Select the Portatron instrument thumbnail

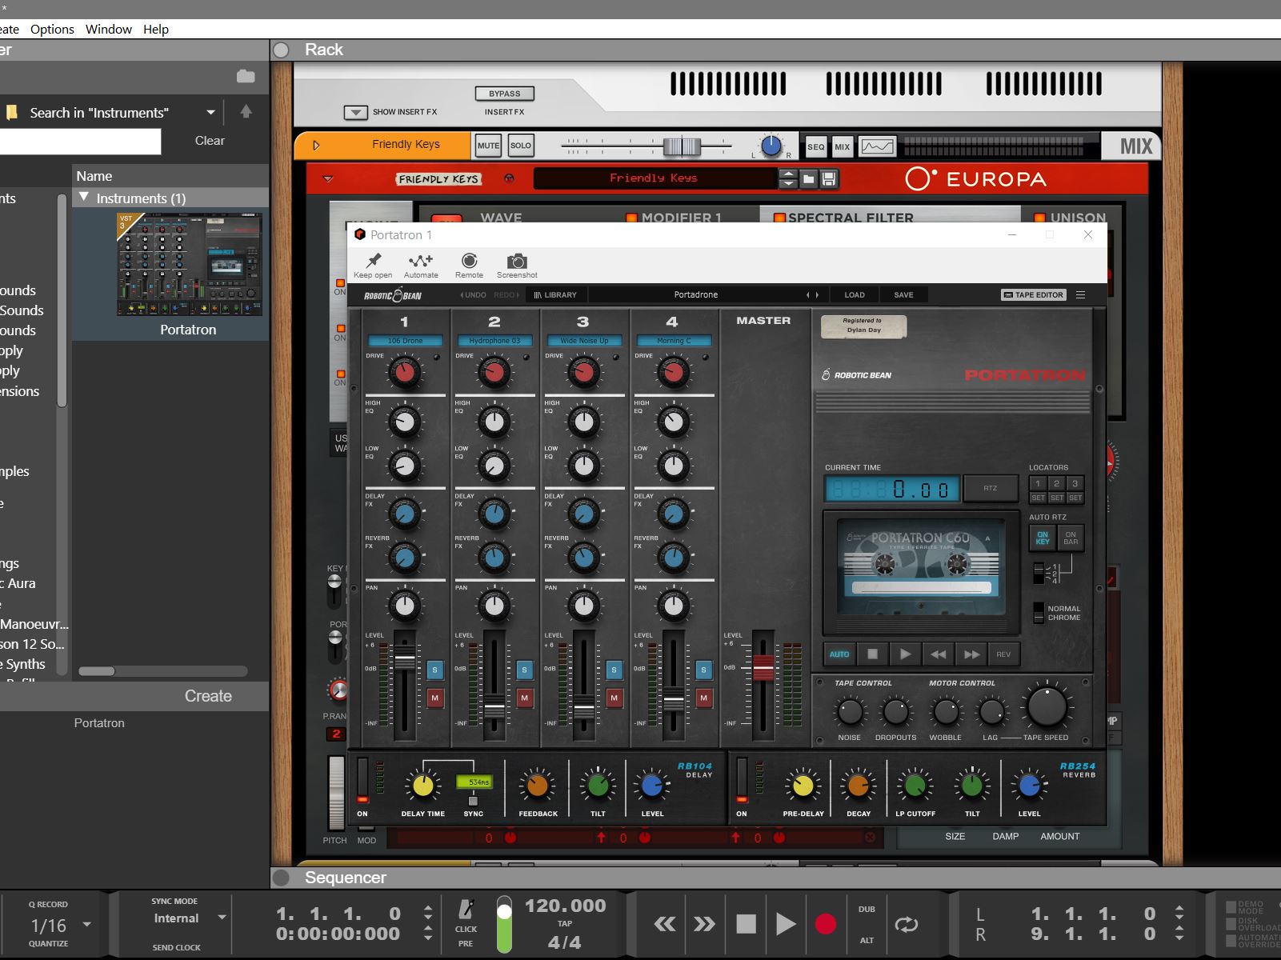click(x=189, y=265)
